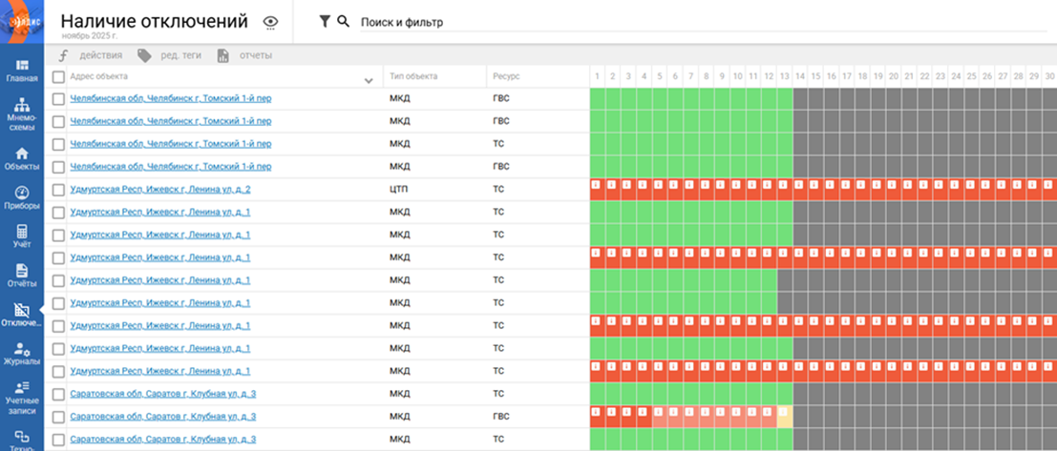Open Главная in the left sidebar

(21, 71)
